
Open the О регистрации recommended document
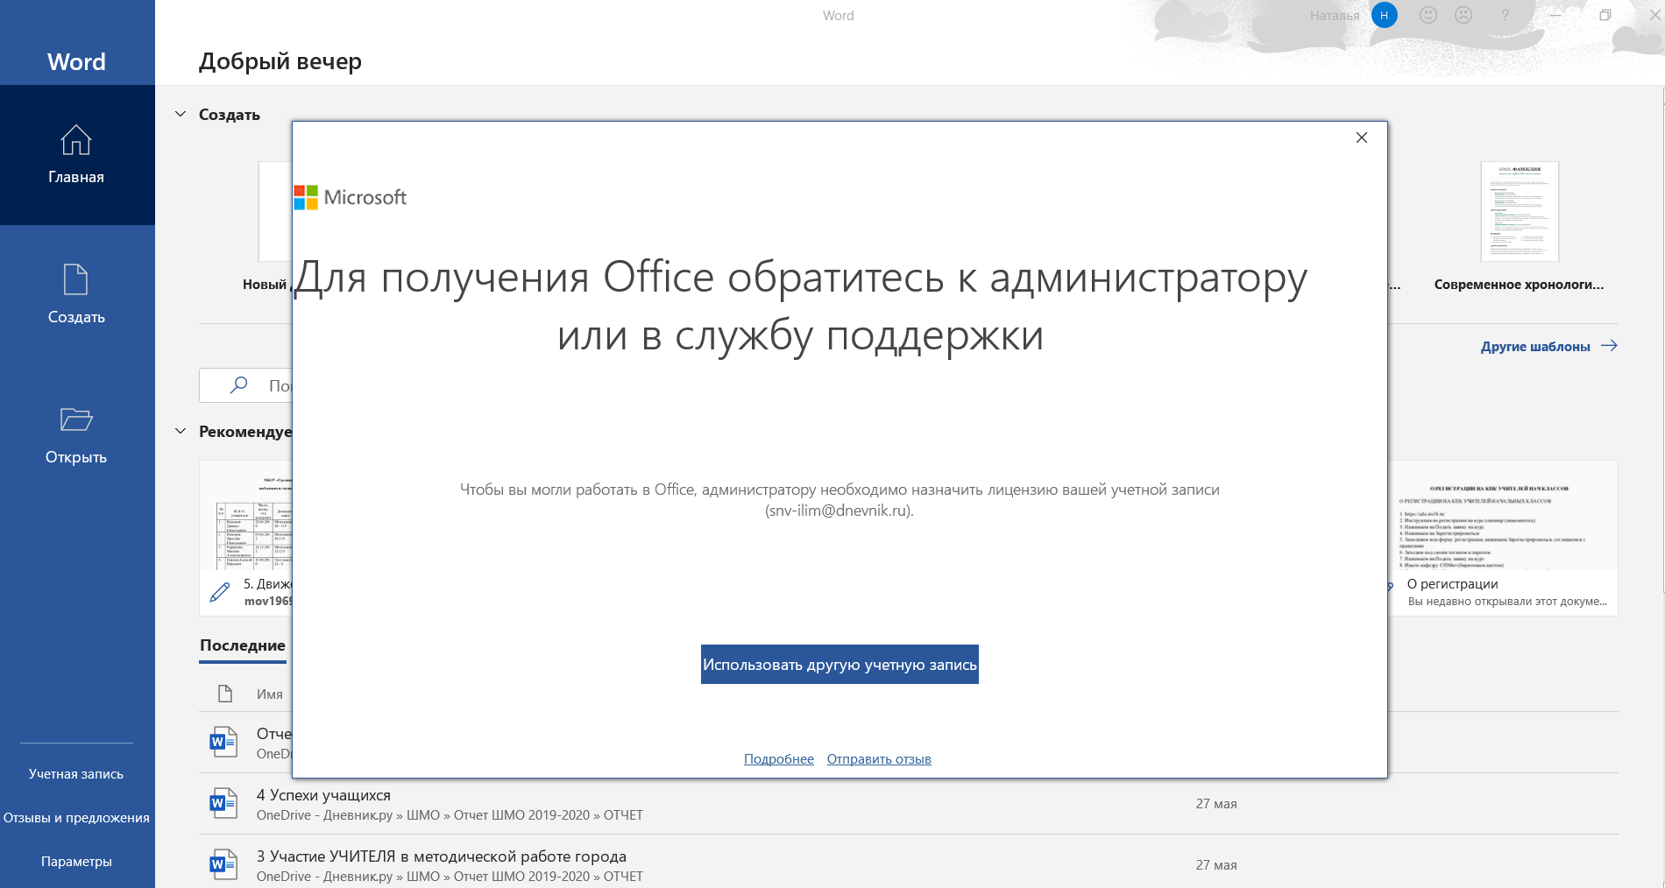pos(1504,538)
